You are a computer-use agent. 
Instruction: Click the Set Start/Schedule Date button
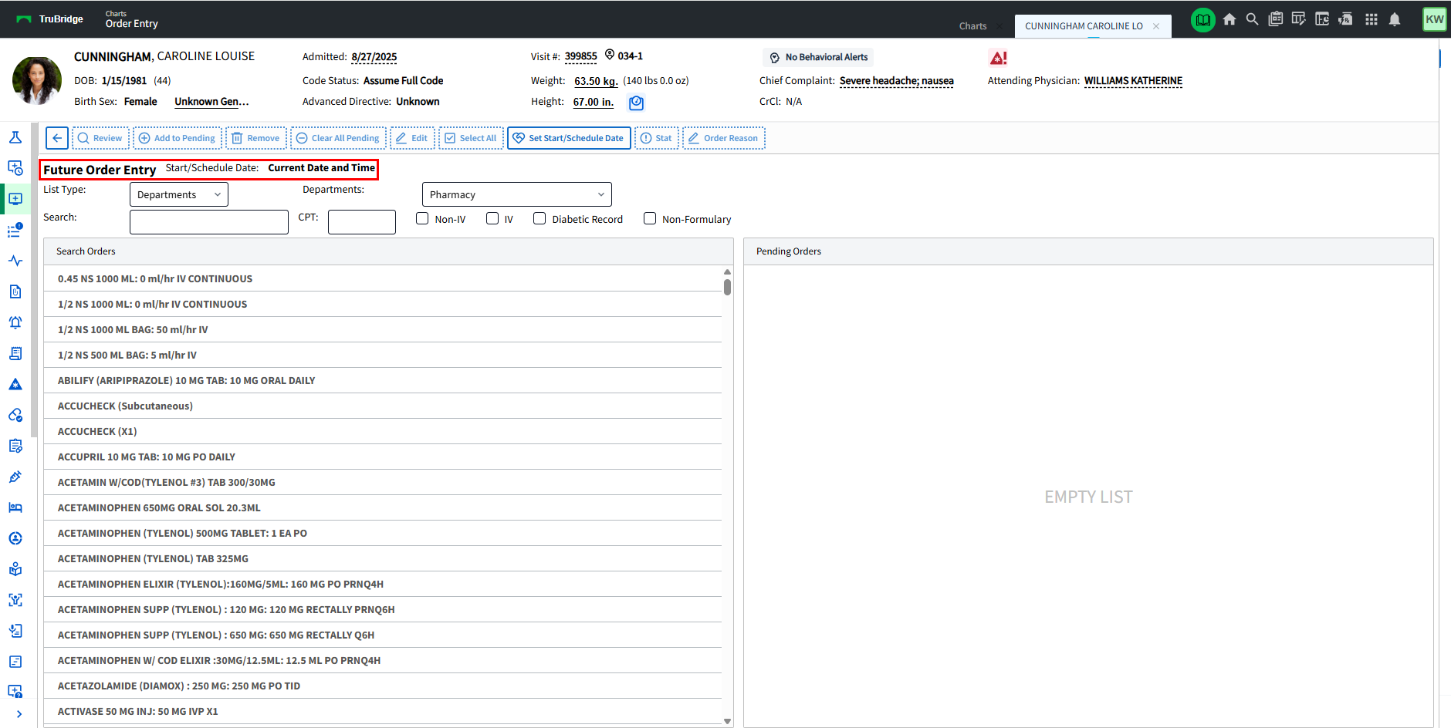pyautogui.click(x=569, y=138)
